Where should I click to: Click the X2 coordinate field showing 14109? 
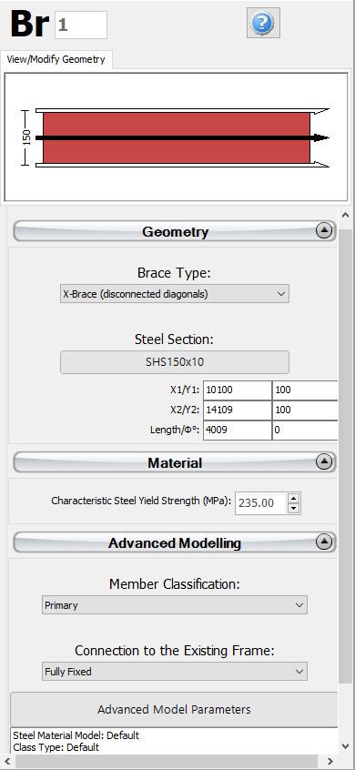coord(238,410)
